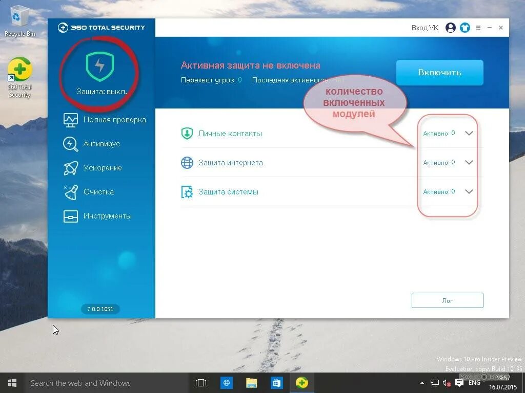
Task: Click the Защита системы gear icon
Action: (x=187, y=192)
